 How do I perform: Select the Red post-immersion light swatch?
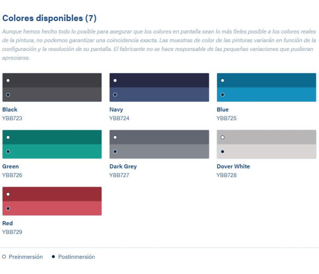tap(52, 208)
